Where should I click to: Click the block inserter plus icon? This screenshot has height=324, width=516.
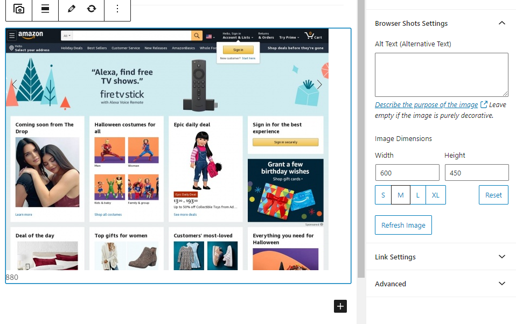340,306
